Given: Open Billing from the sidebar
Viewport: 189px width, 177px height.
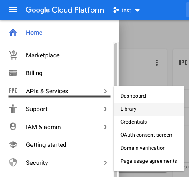Looking at the screenshot, I should (34, 73).
